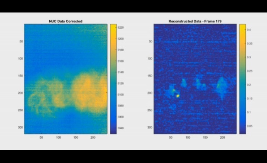Click y-axis tick 50 of Reconstructed Data plot
This screenshot has width=267, height=163.
pos(150,41)
